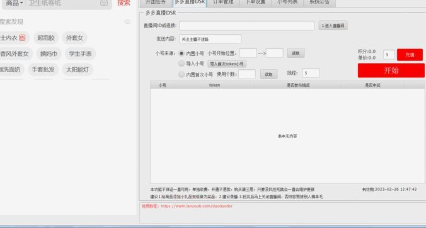Screen dimensions: 426x228
Task: Click the 1.进入直播间 button
Action: [333, 26]
